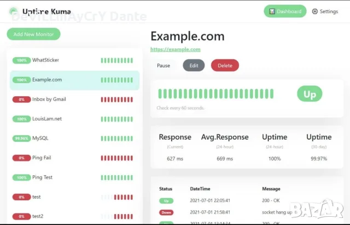Click the green Up status badge
350x225 pixels.
coord(310,94)
